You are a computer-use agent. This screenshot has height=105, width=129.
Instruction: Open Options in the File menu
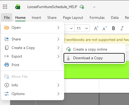32,94
